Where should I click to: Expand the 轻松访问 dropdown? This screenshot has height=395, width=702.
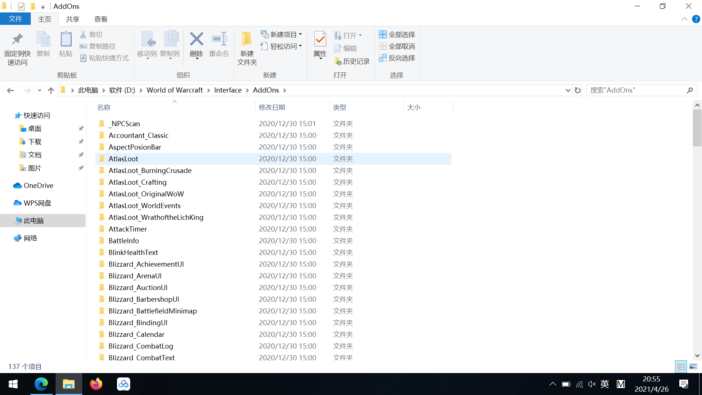[301, 46]
